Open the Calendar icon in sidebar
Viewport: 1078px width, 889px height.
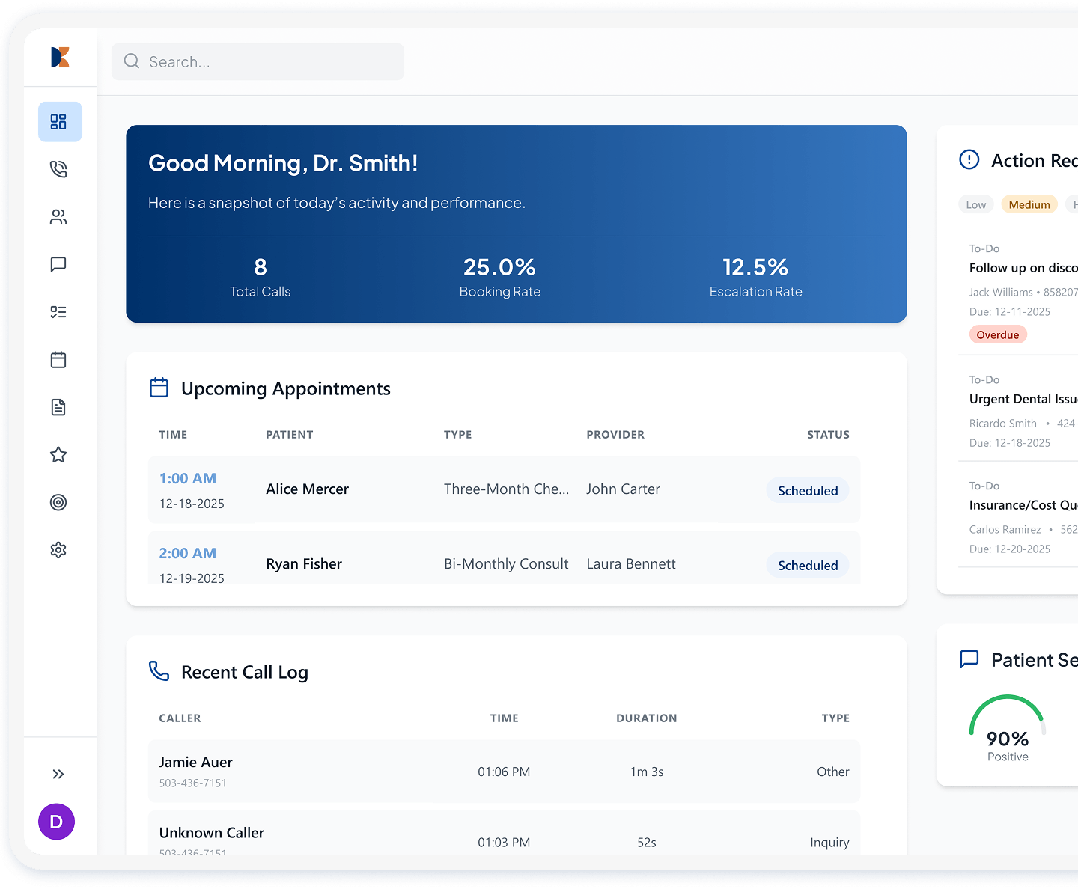tap(58, 359)
